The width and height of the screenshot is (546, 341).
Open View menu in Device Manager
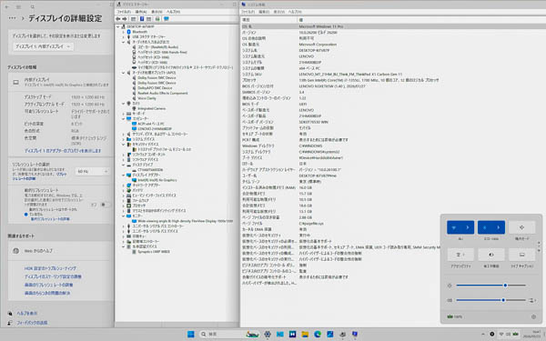[x=157, y=12]
